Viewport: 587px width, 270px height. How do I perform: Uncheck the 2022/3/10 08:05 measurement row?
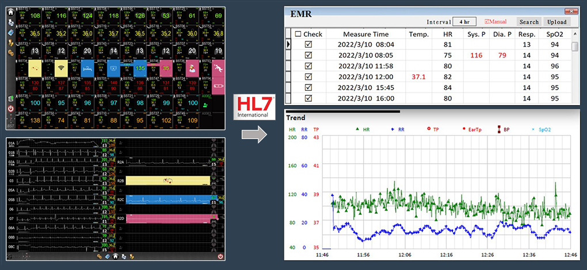[x=308, y=55]
